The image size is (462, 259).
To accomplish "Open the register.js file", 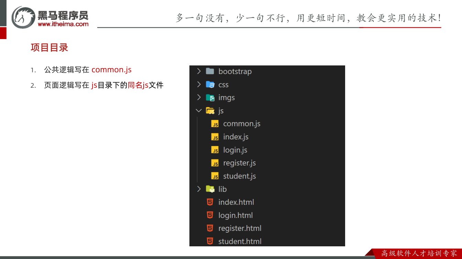I will [240, 163].
